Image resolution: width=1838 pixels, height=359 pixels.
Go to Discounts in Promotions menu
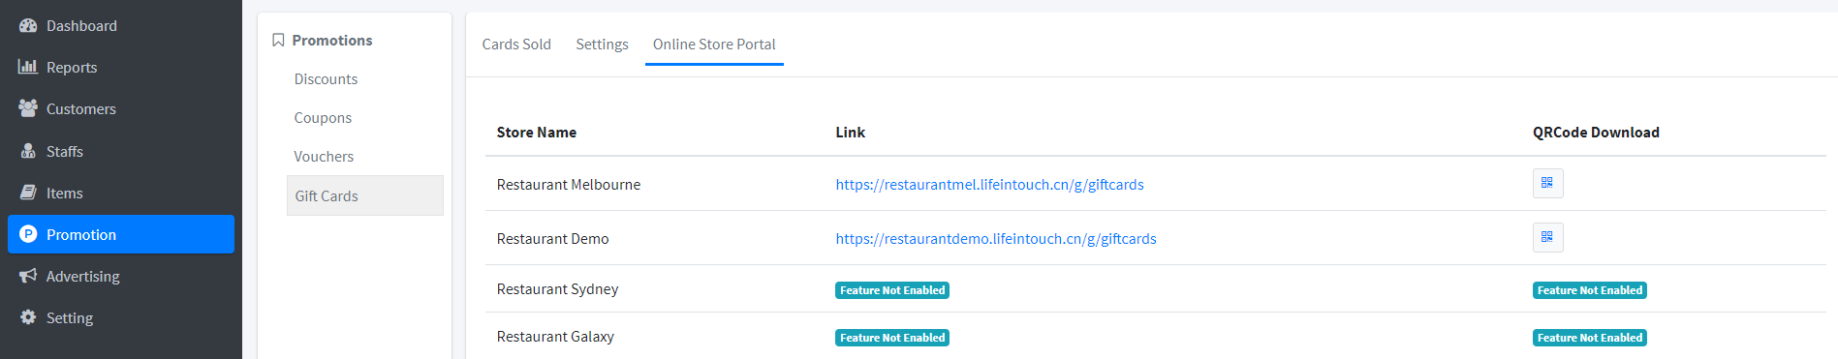tap(326, 79)
